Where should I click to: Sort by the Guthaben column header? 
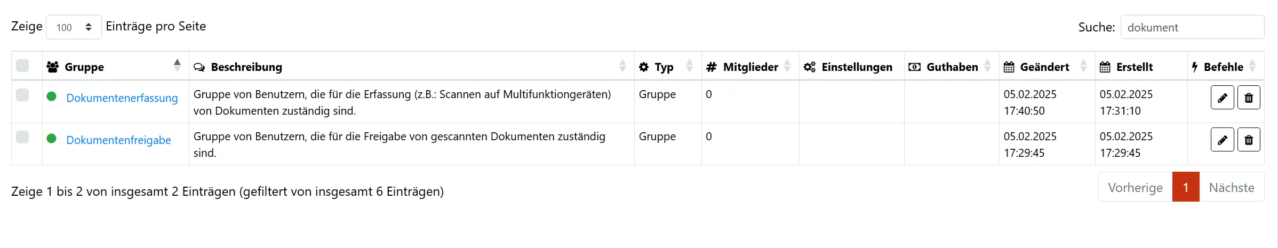click(x=952, y=67)
